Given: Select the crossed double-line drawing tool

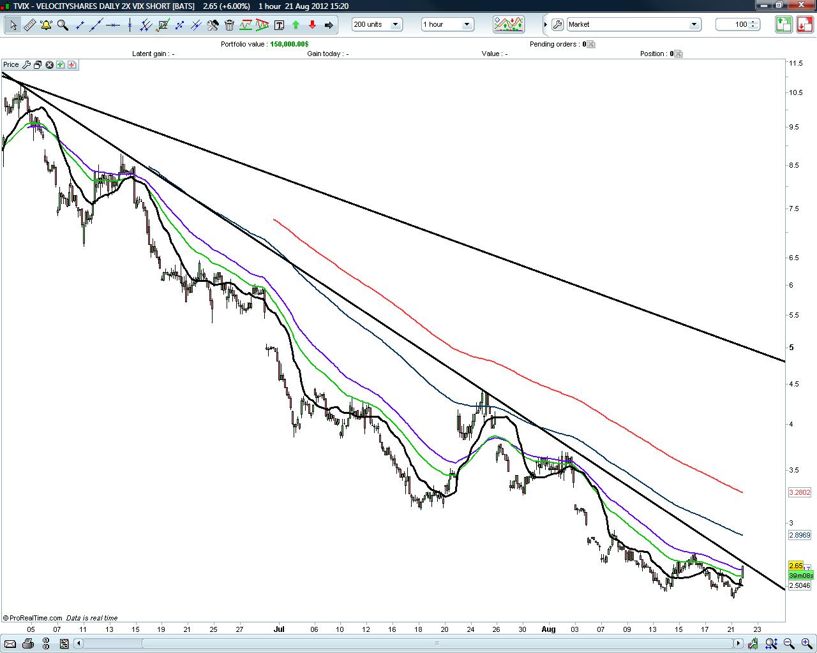Looking at the screenshot, I should click(x=196, y=25).
